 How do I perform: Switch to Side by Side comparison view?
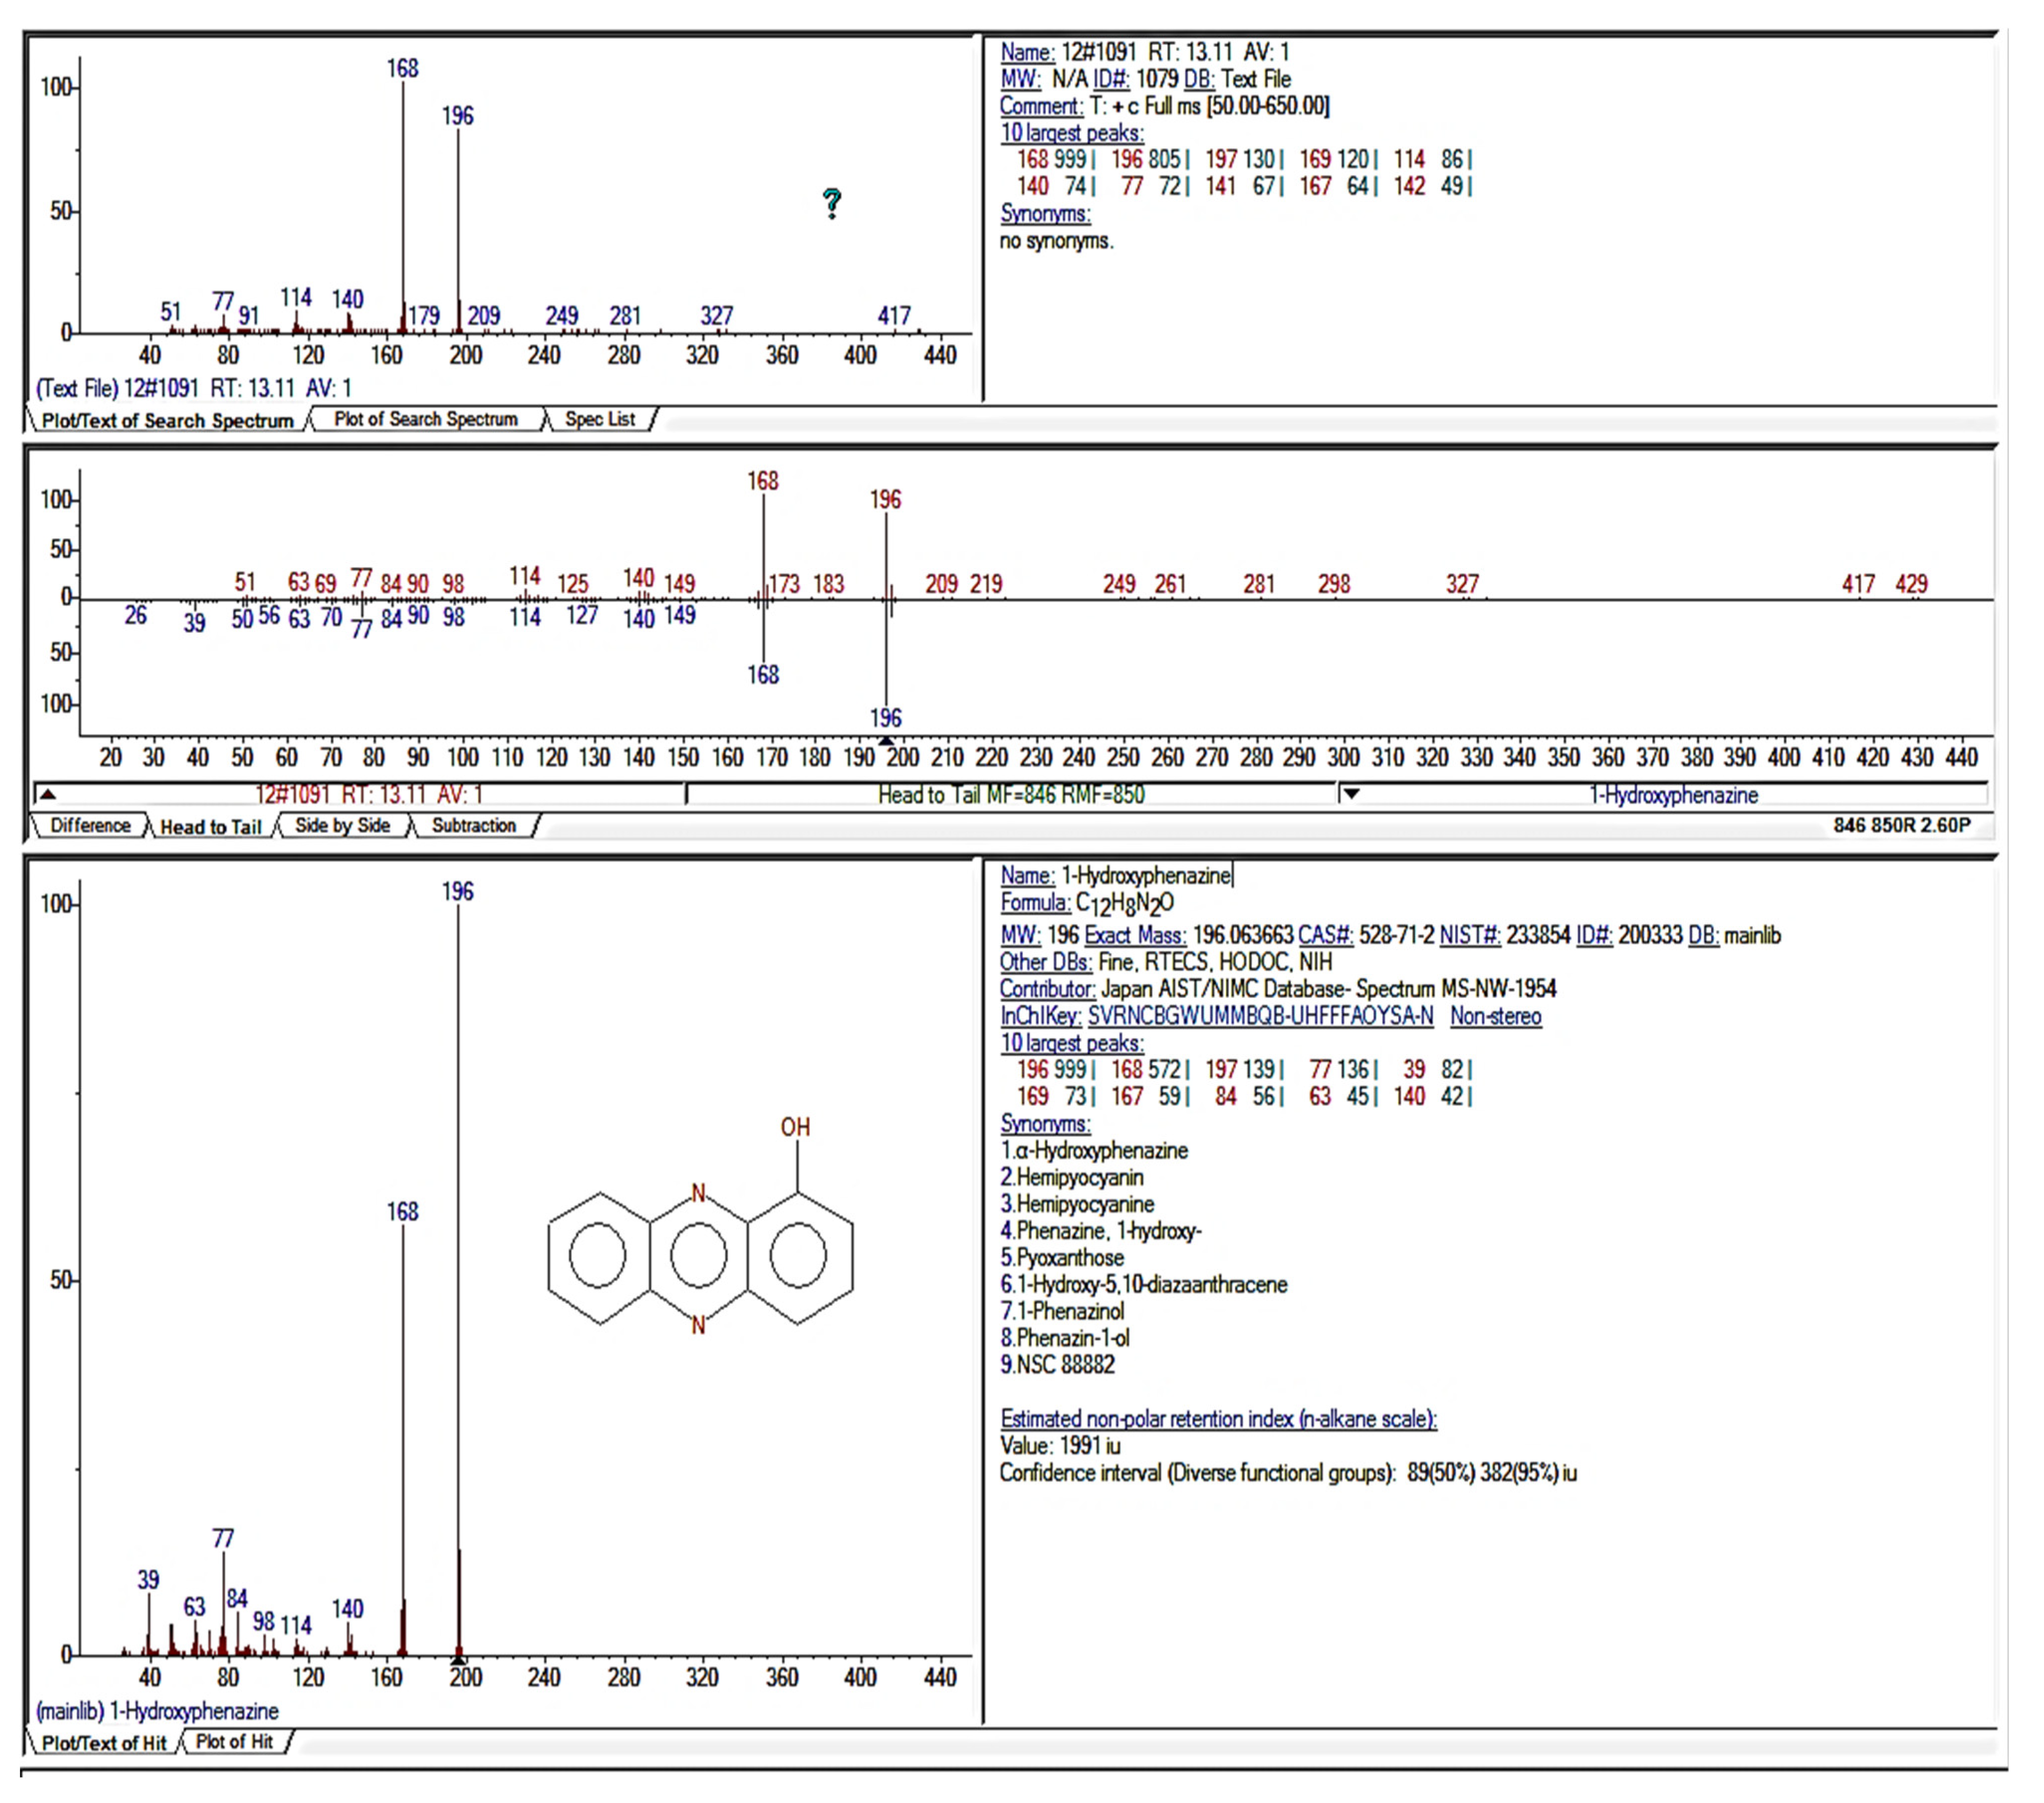tap(342, 825)
